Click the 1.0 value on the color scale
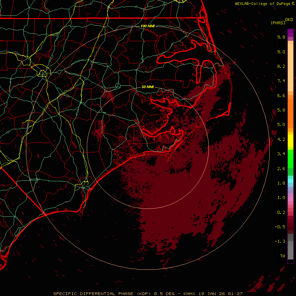The height and width of the screenshot is (296, 296). (281, 198)
